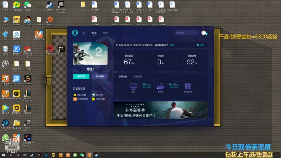Image resolution: width=281 pixels, height=158 pixels.
Task: Select the acceleration trend tab
Action: (138, 77)
